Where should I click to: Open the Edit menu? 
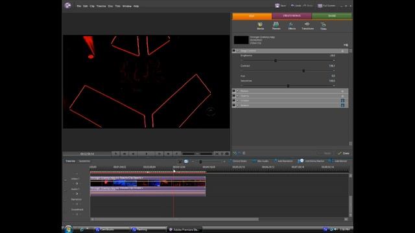[85, 6]
